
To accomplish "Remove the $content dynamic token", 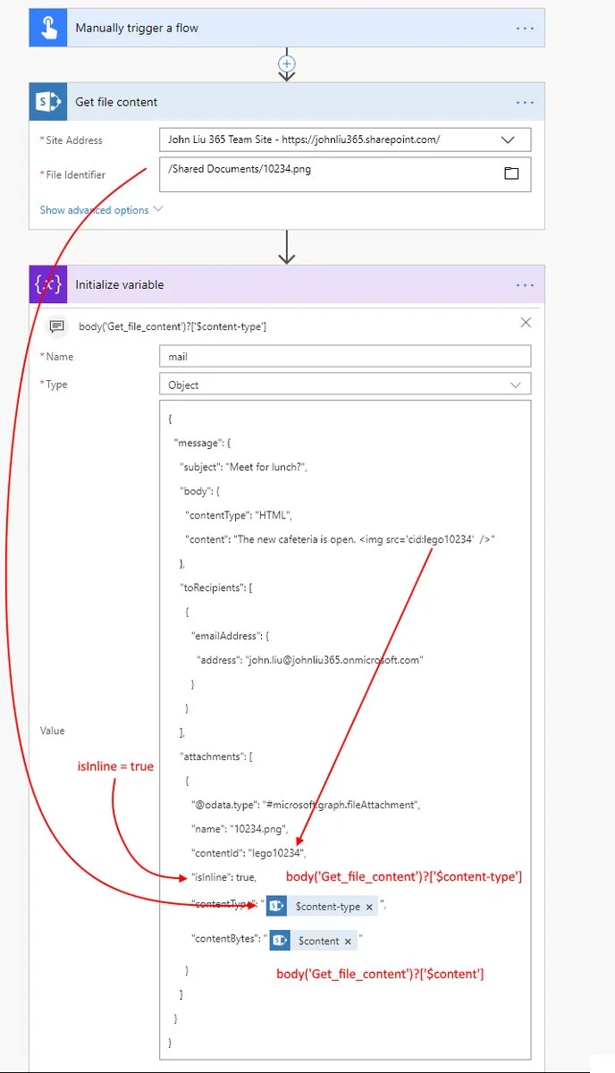I will point(348,941).
